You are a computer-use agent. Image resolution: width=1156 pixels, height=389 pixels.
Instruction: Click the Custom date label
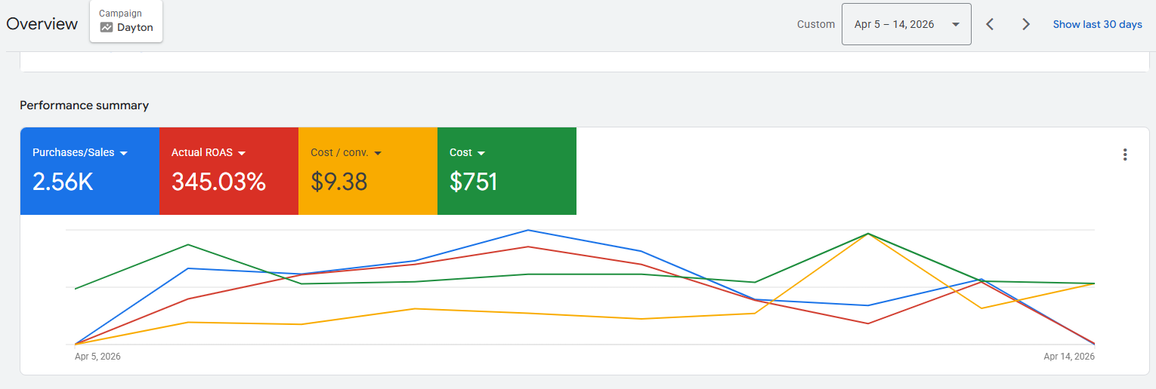click(816, 24)
